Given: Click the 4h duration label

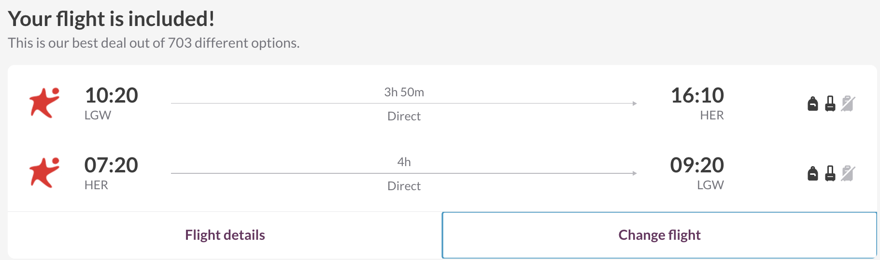Looking at the screenshot, I should tap(404, 162).
